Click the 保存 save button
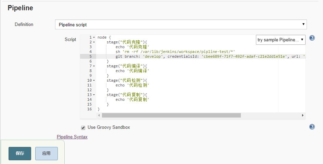 pos(20,153)
